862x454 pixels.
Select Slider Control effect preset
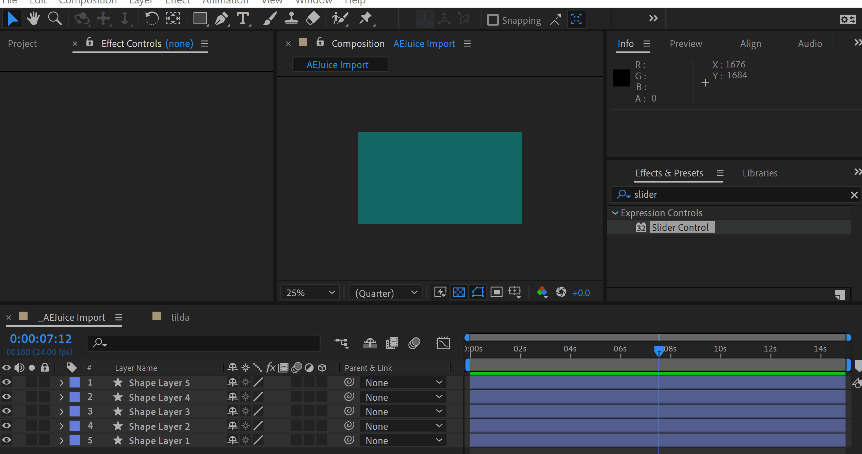pos(680,227)
